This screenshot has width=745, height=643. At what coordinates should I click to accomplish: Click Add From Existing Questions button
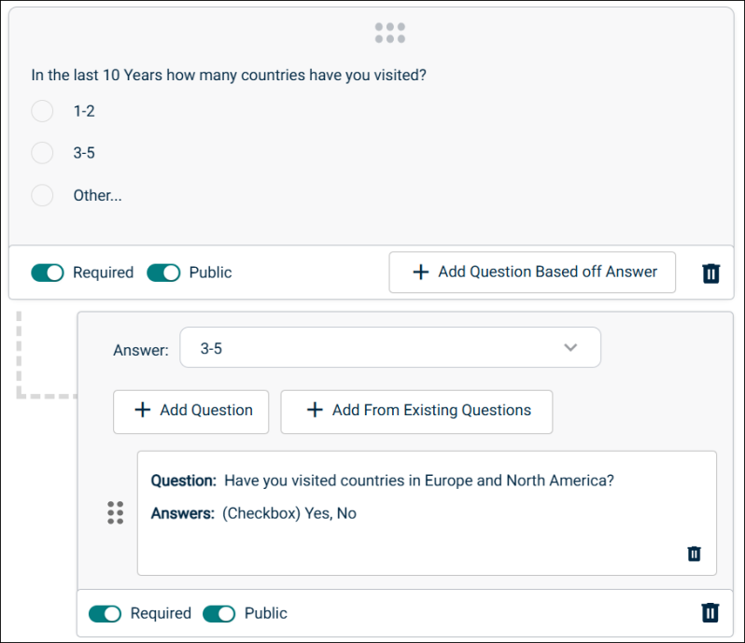coord(416,412)
